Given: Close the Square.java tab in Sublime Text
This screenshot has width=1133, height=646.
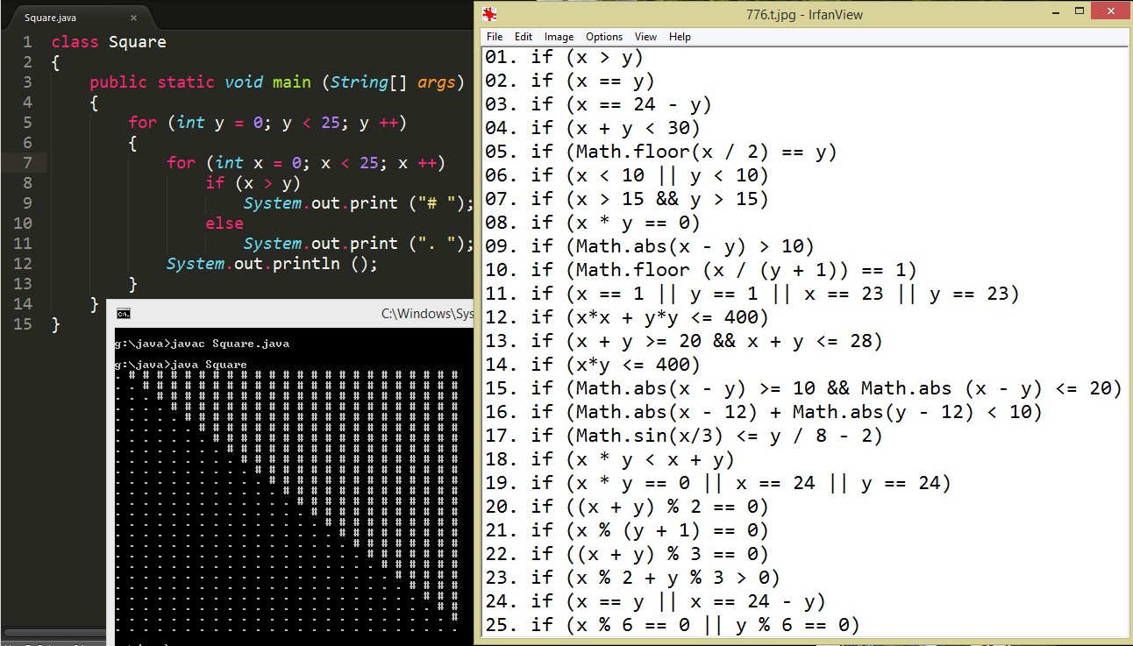Looking at the screenshot, I should click(x=133, y=18).
